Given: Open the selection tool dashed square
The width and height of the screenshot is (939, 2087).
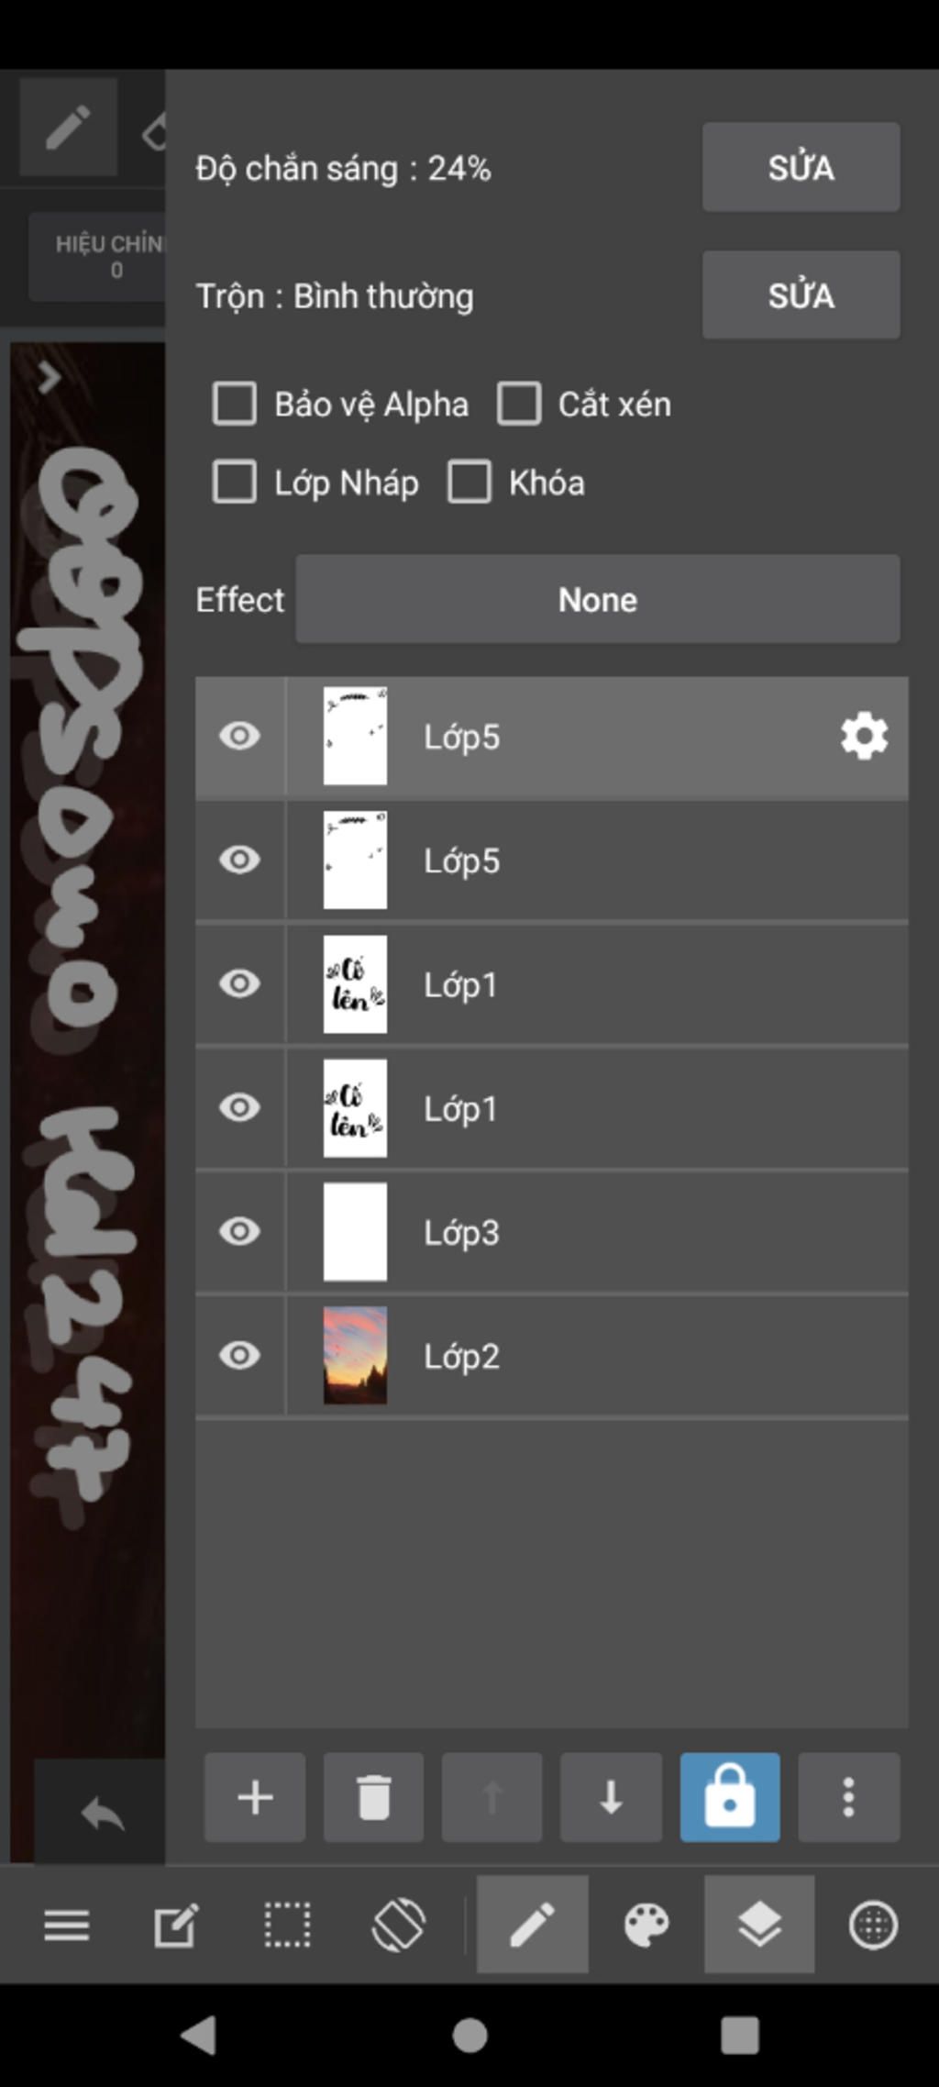Looking at the screenshot, I should (287, 1924).
